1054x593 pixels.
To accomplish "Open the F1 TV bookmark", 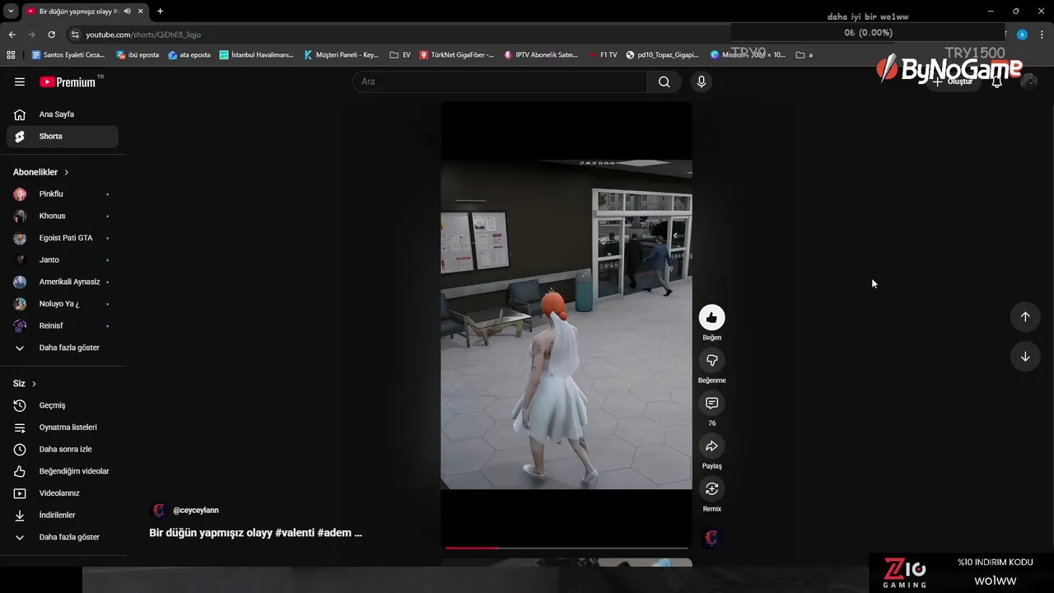I will [x=602, y=55].
